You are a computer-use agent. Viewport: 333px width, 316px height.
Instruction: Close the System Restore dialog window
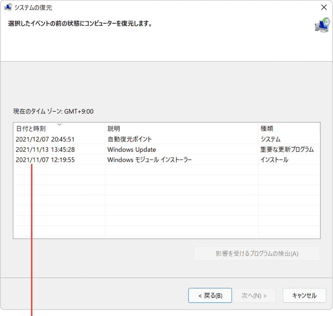pyautogui.click(x=324, y=8)
